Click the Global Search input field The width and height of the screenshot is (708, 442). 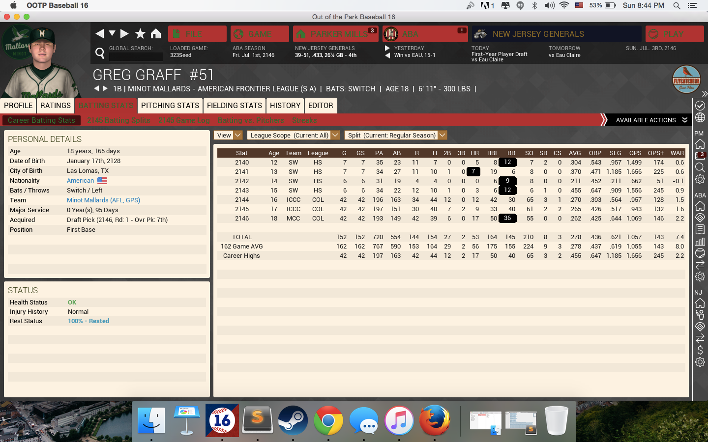136,56
